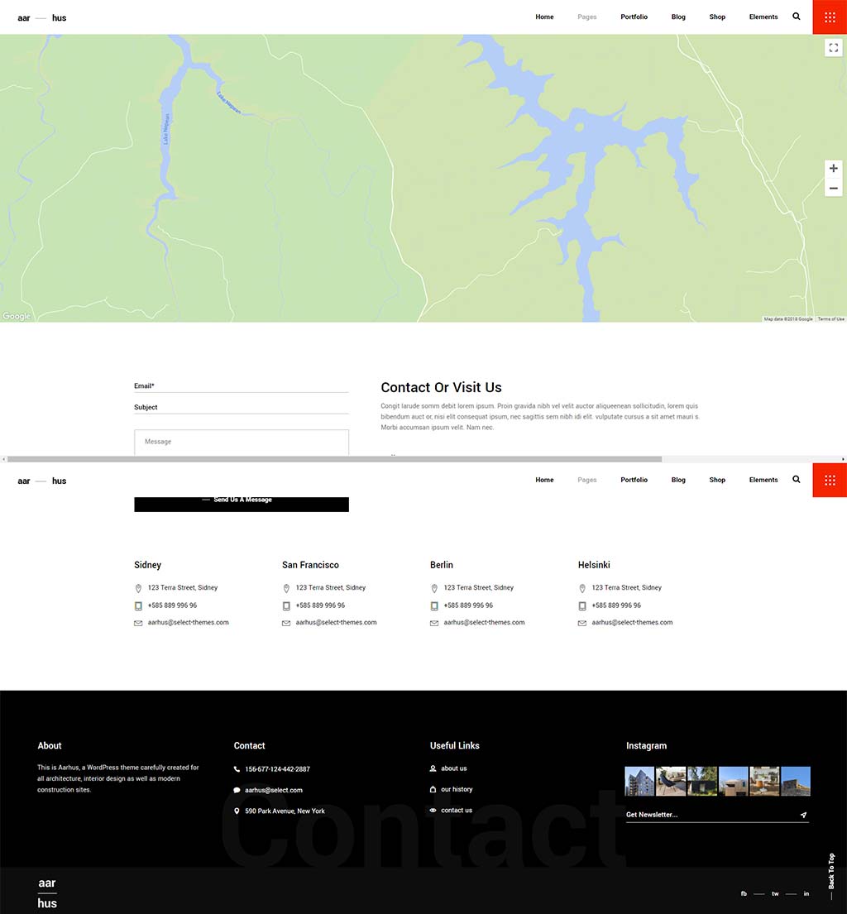Focus the Get Newsletter input field
The image size is (847, 914).
(x=707, y=815)
